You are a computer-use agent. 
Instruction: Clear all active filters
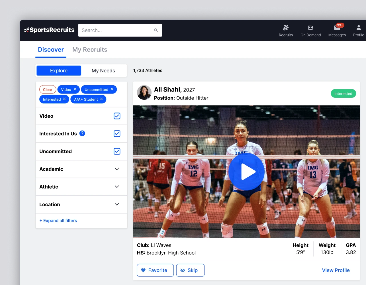[x=48, y=89]
